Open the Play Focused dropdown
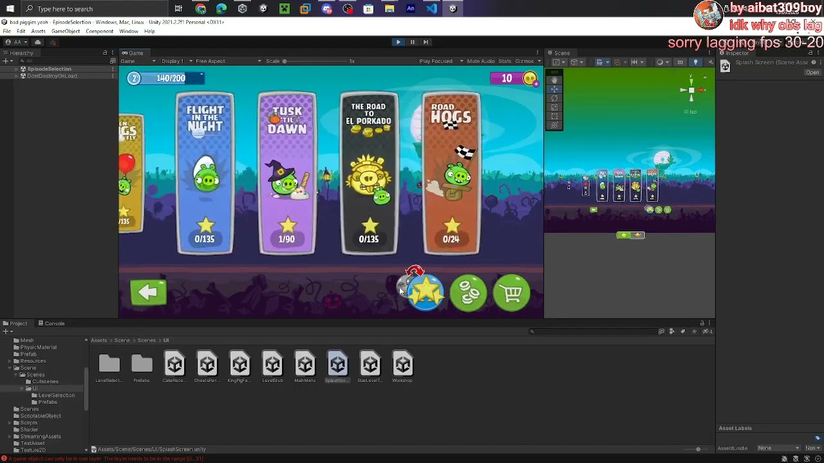 (x=441, y=61)
